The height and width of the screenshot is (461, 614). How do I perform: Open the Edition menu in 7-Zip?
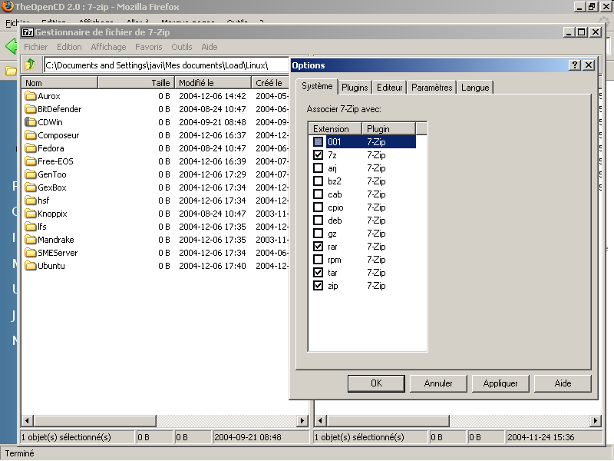click(69, 47)
